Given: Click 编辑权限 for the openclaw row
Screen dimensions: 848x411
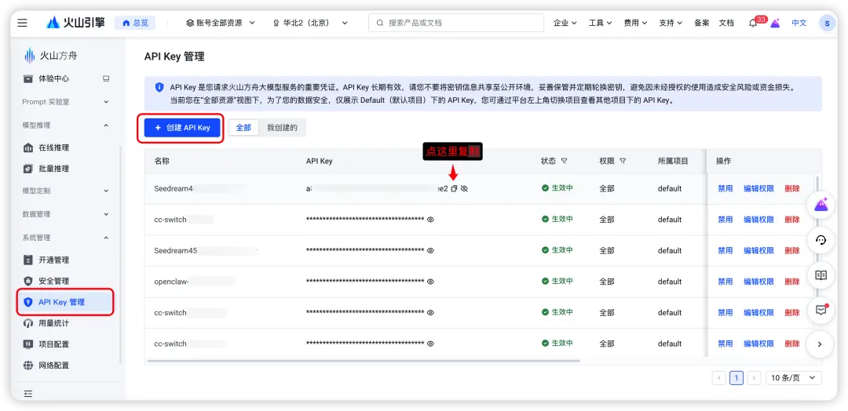Looking at the screenshot, I should click(x=758, y=282).
